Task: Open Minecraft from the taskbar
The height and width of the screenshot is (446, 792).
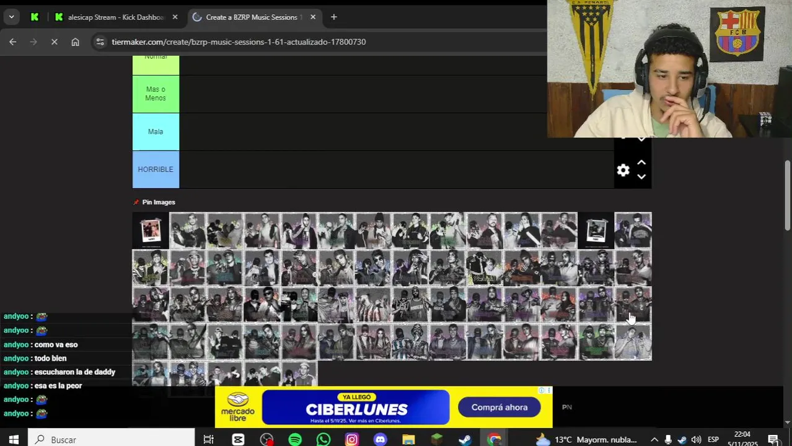Action: coord(437,439)
